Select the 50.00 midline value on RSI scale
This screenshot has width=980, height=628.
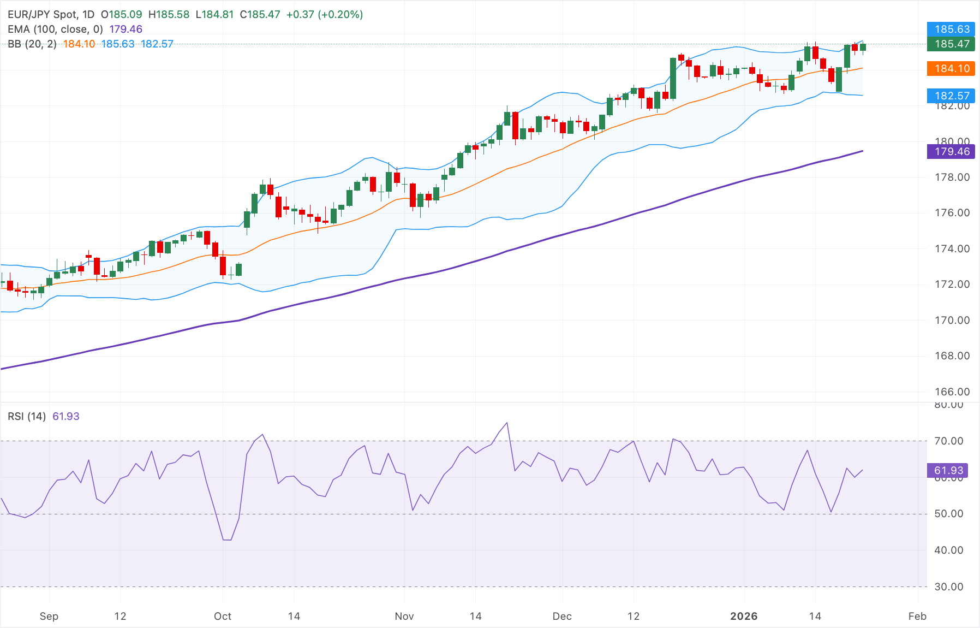coord(948,514)
